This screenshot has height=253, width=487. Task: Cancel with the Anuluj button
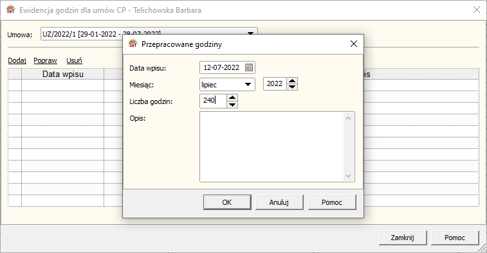click(279, 202)
